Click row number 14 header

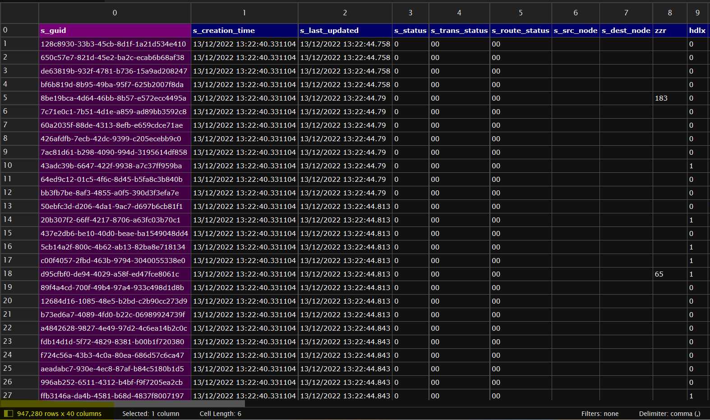click(x=19, y=220)
